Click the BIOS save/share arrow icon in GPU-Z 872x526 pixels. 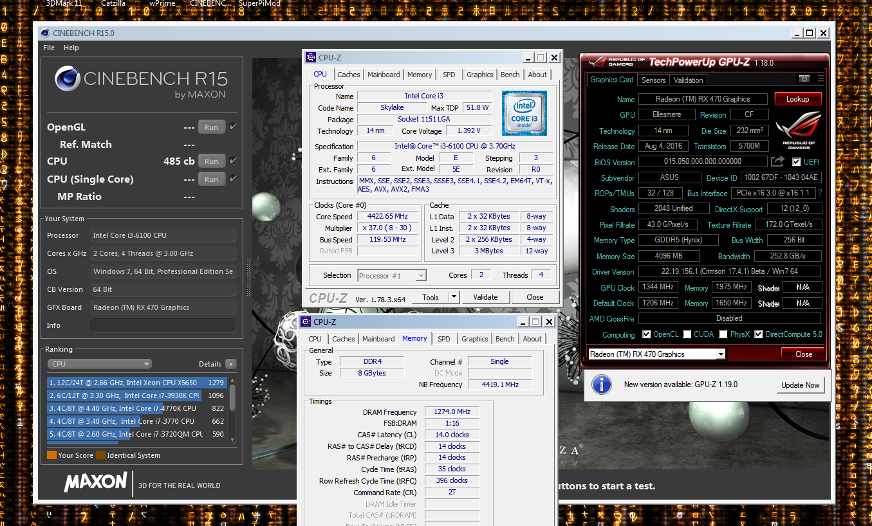tap(778, 161)
